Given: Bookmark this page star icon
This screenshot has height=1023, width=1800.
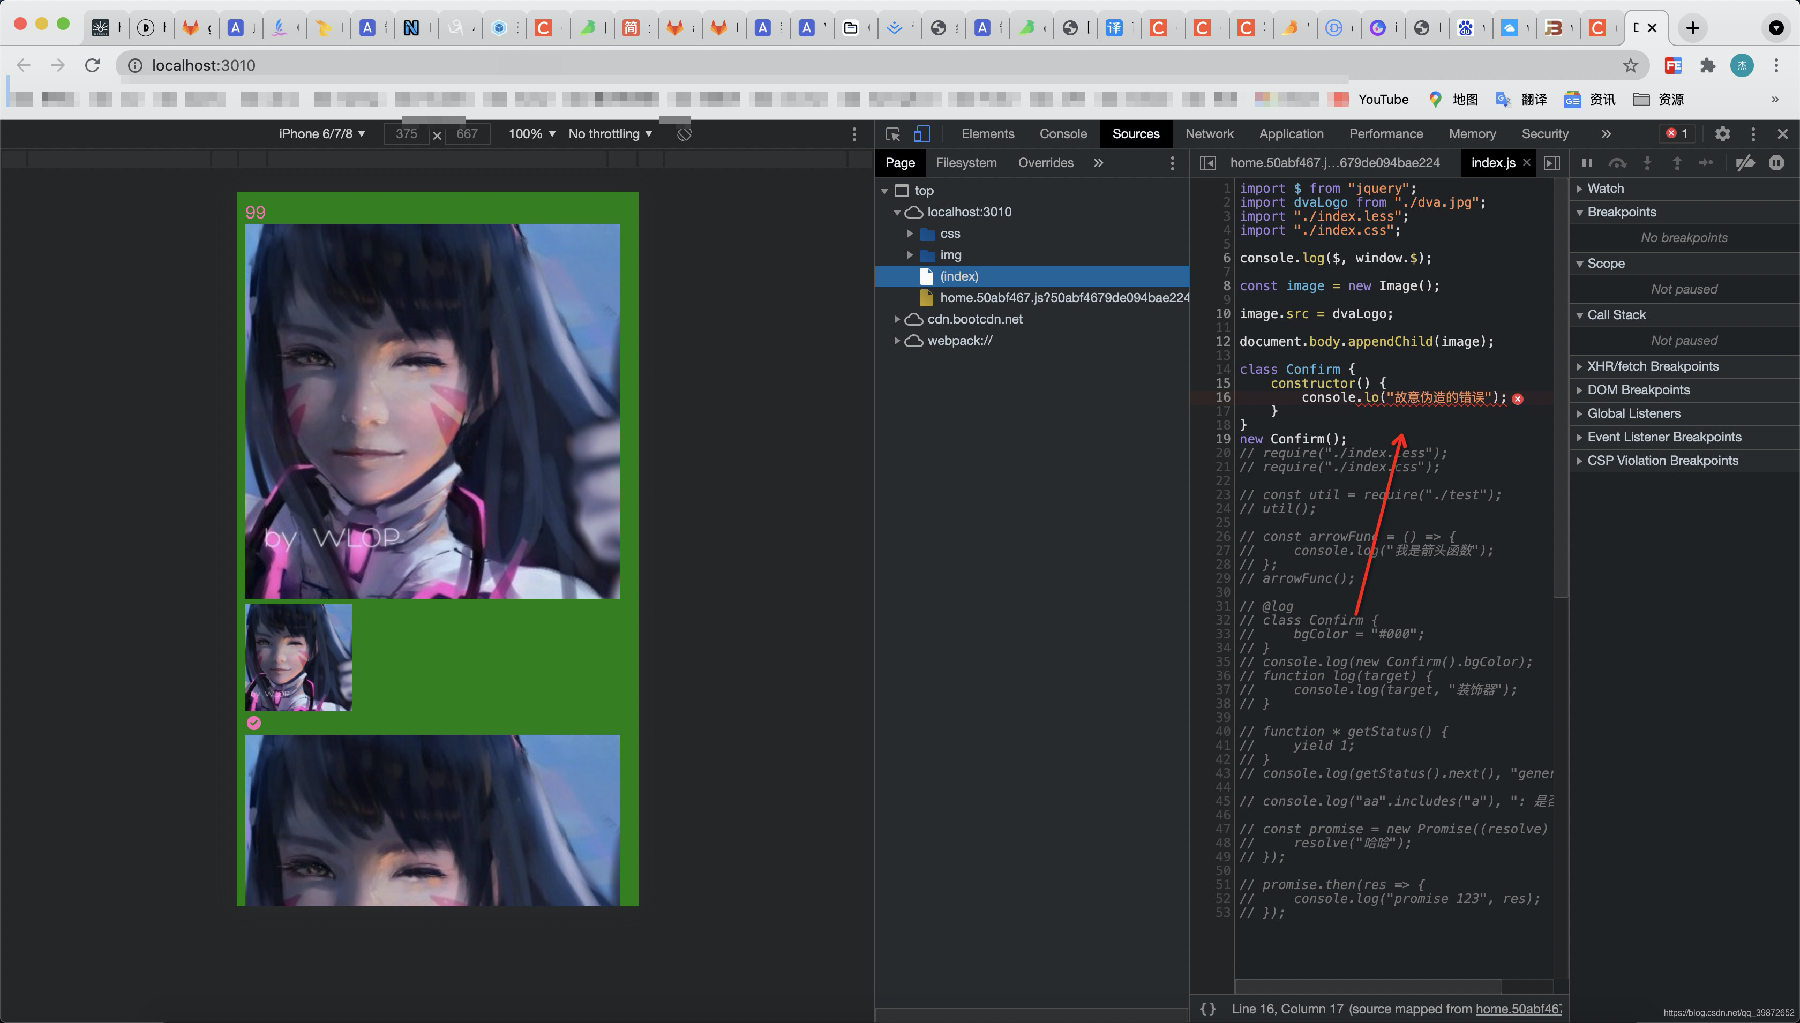Looking at the screenshot, I should pyautogui.click(x=1630, y=65).
